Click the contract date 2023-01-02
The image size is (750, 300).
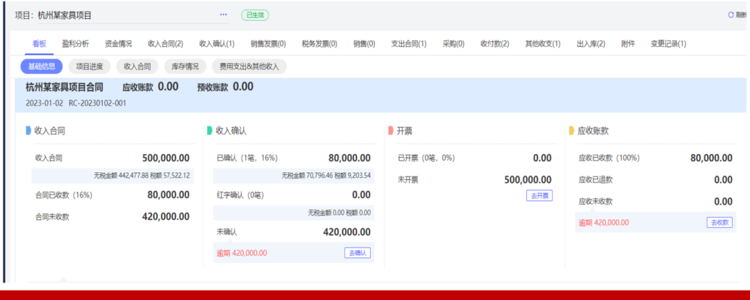point(45,103)
